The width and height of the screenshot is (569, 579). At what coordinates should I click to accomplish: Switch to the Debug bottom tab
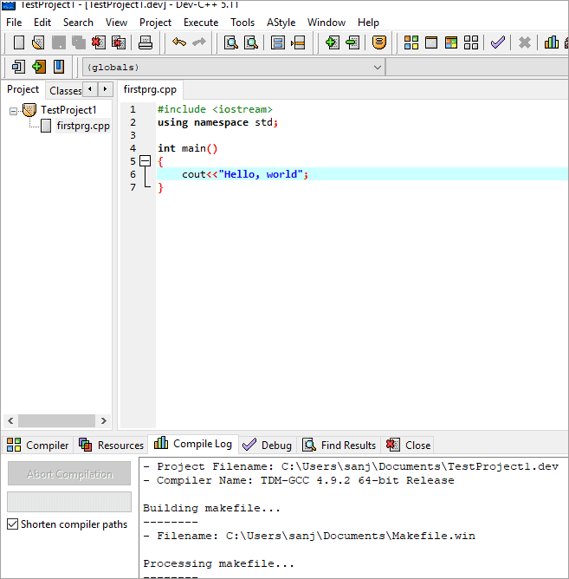click(267, 445)
